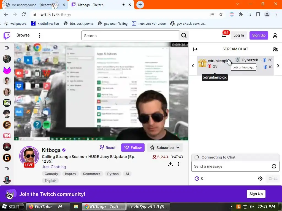
Task: Click the followed channels camera icon in sidebar
Action: 7,48
